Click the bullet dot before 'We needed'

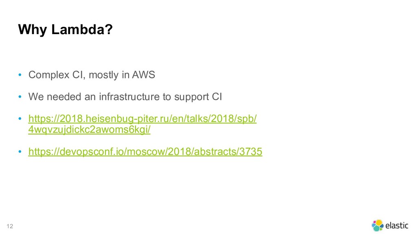click(x=20, y=97)
